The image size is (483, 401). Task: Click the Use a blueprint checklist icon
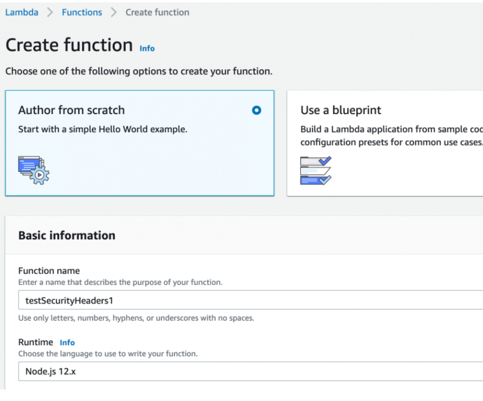tap(315, 170)
